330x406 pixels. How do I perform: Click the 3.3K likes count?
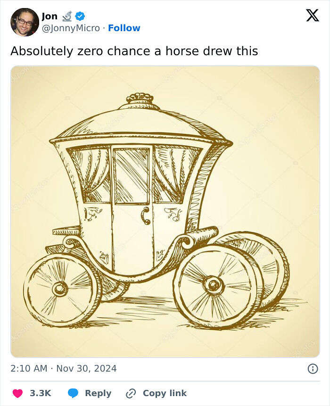click(41, 393)
